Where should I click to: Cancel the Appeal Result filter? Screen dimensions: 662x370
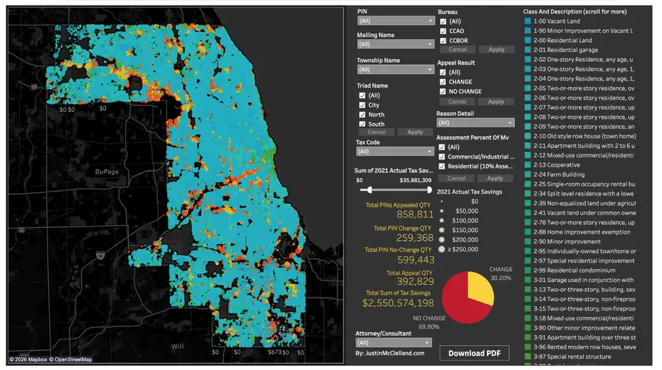coord(457,101)
